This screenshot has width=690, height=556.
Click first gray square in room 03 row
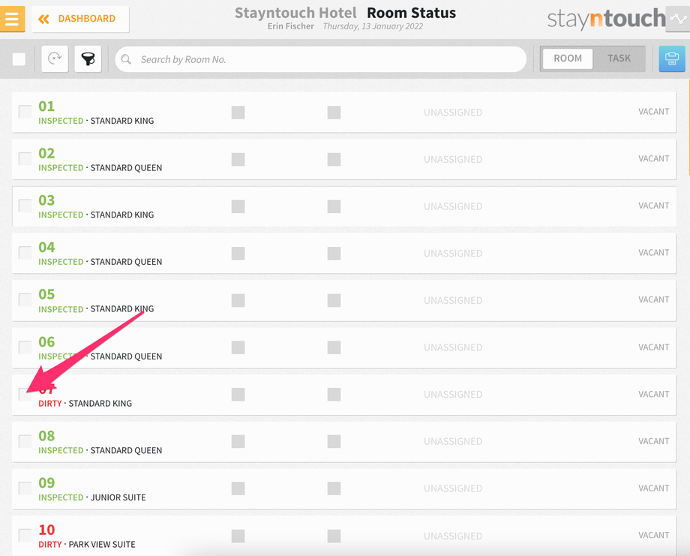click(x=238, y=206)
